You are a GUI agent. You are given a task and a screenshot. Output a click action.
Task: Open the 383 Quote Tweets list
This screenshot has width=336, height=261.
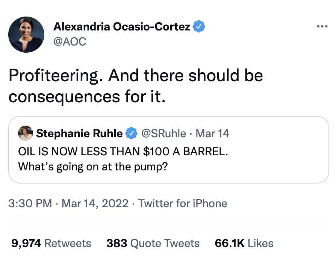coord(153,243)
